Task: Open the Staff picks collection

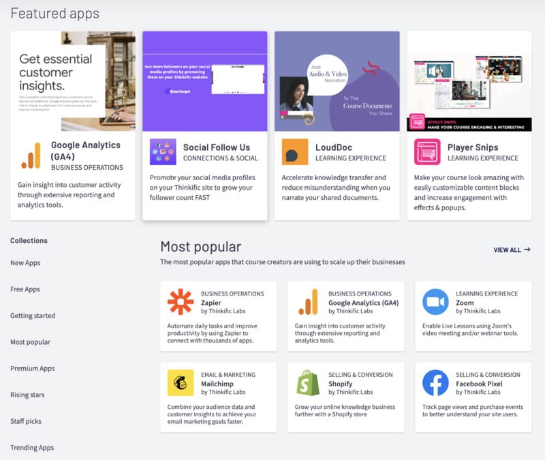Action: 26,421
